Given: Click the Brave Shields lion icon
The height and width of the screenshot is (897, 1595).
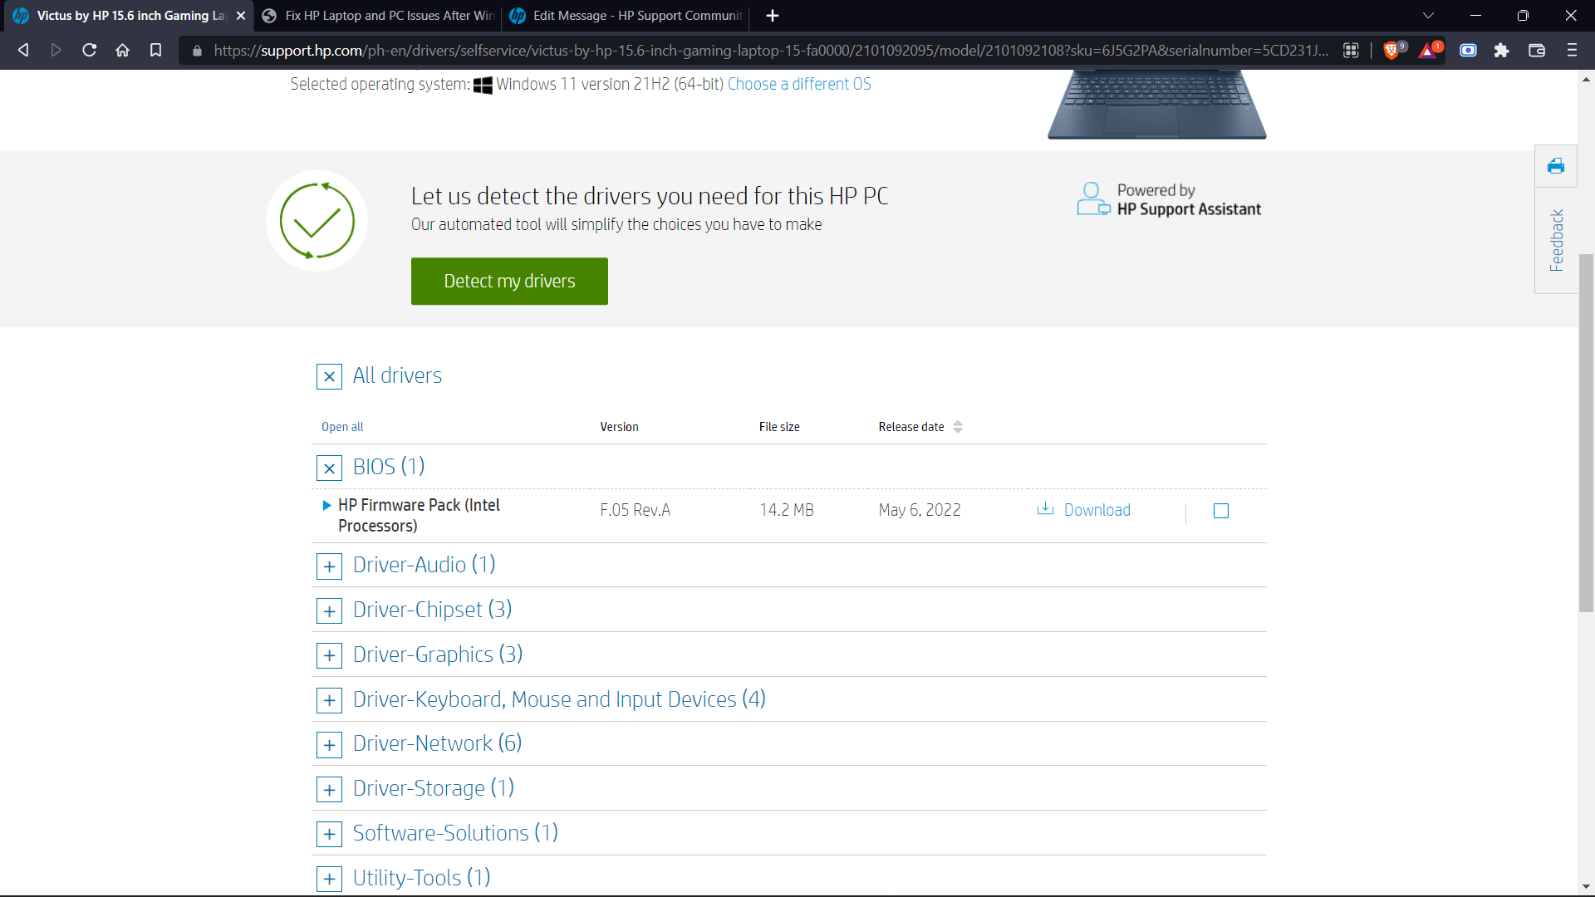Looking at the screenshot, I should click(1394, 50).
